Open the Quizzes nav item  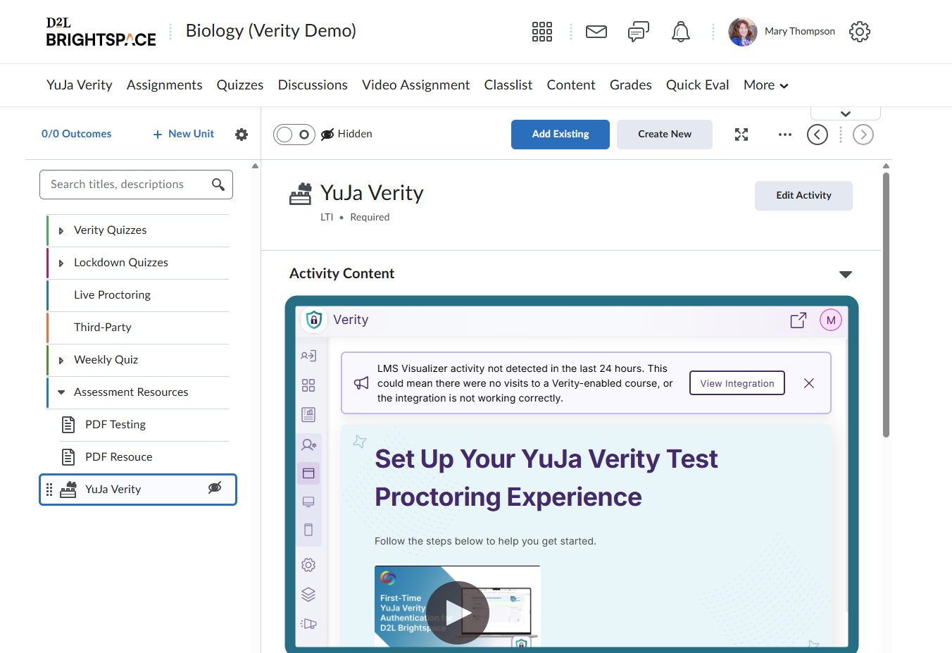240,85
